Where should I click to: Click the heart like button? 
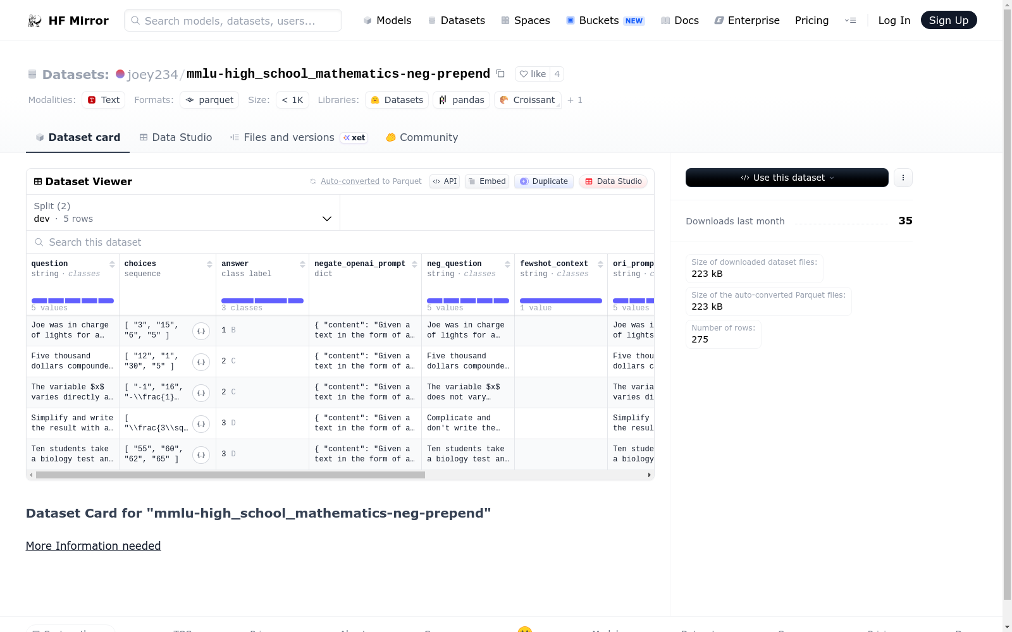[x=533, y=74]
